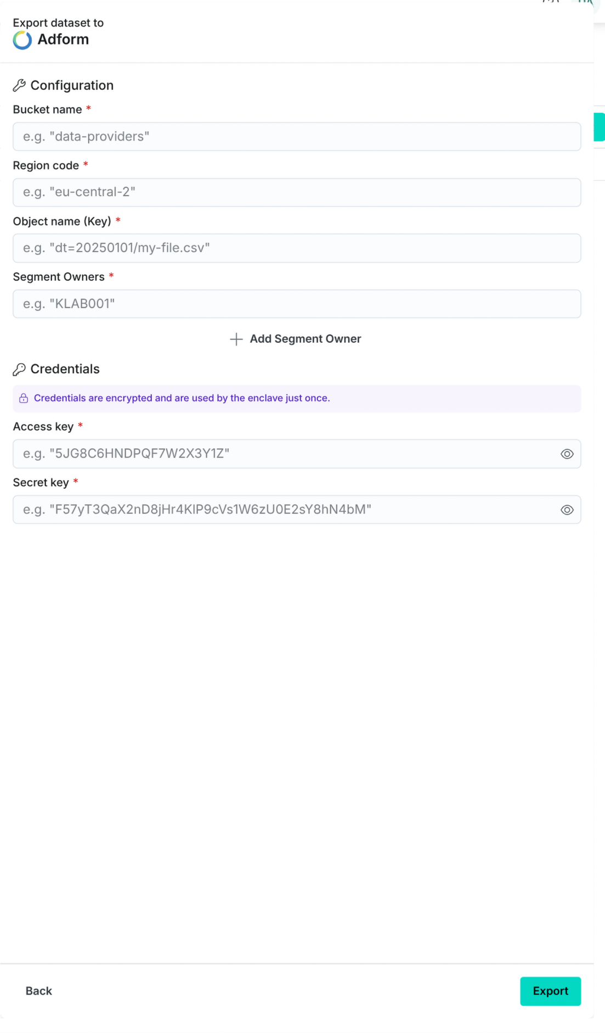The image size is (605, 1033).
Task: Select the Object name (Key) field
Action: click(296, 248)
